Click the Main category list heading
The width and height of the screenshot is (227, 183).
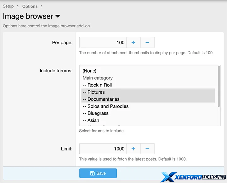point(98,78)
